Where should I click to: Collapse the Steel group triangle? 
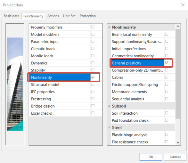(x=109, y=127)
